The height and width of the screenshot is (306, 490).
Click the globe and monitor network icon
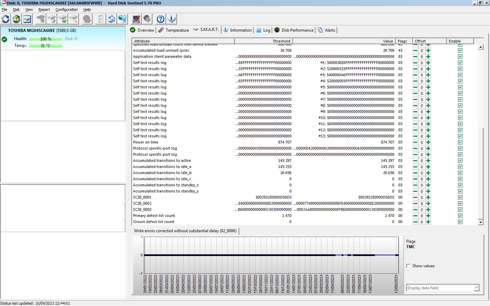tap(122, 19)
